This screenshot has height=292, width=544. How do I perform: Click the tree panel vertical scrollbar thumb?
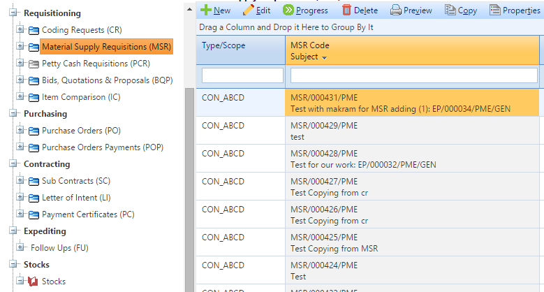pos(189,190)
